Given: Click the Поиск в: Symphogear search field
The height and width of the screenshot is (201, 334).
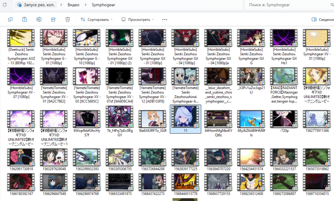Looking at the screenshot, I should point(289,5).
